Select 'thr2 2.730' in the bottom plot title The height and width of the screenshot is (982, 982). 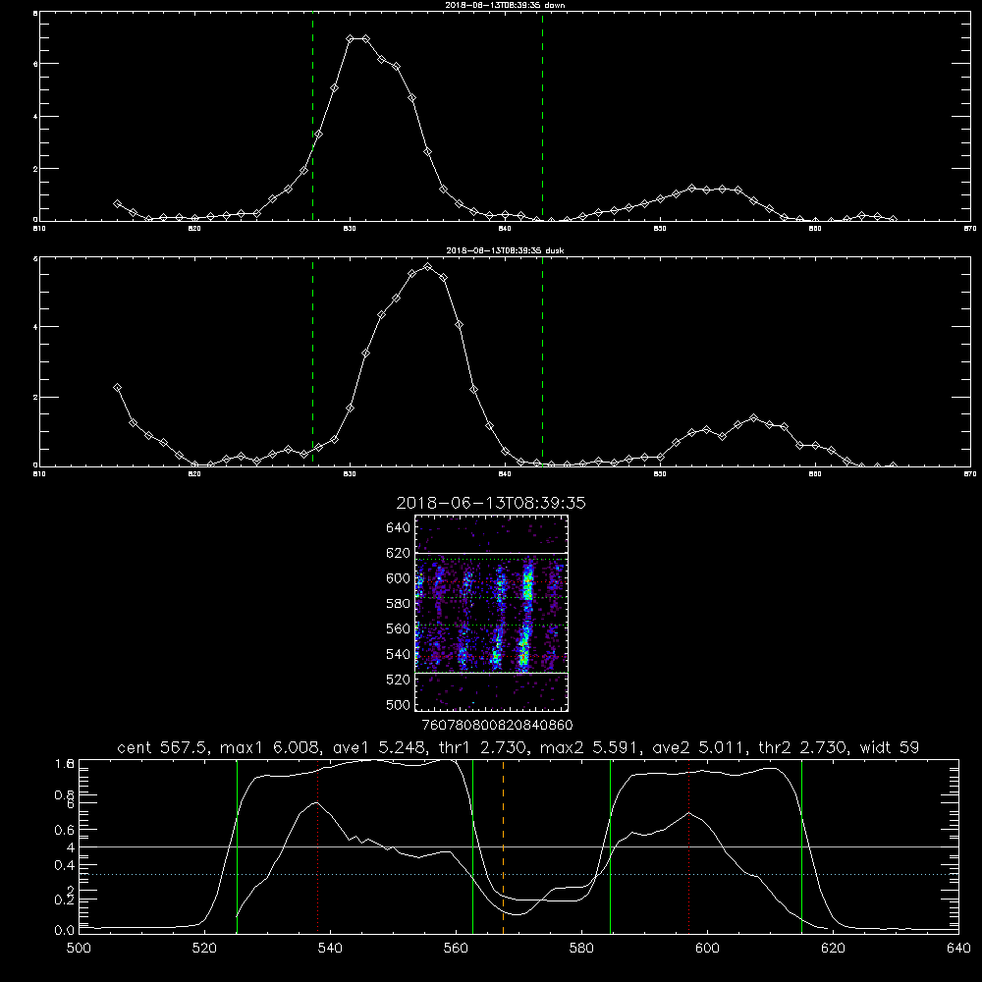pos(802,747)
